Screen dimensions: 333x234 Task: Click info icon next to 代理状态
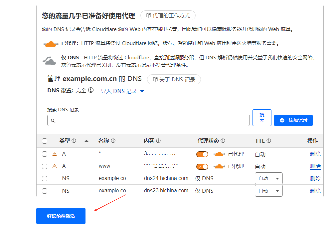tap(223, 141)
